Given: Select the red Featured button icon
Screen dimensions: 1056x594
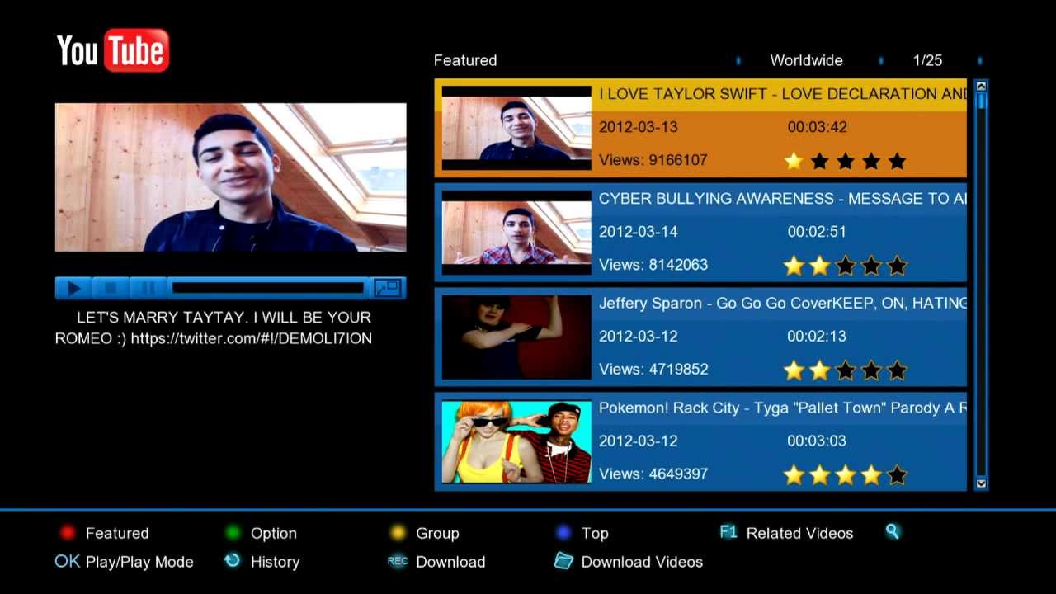Looking at the screenshot, I should point(68,533).
